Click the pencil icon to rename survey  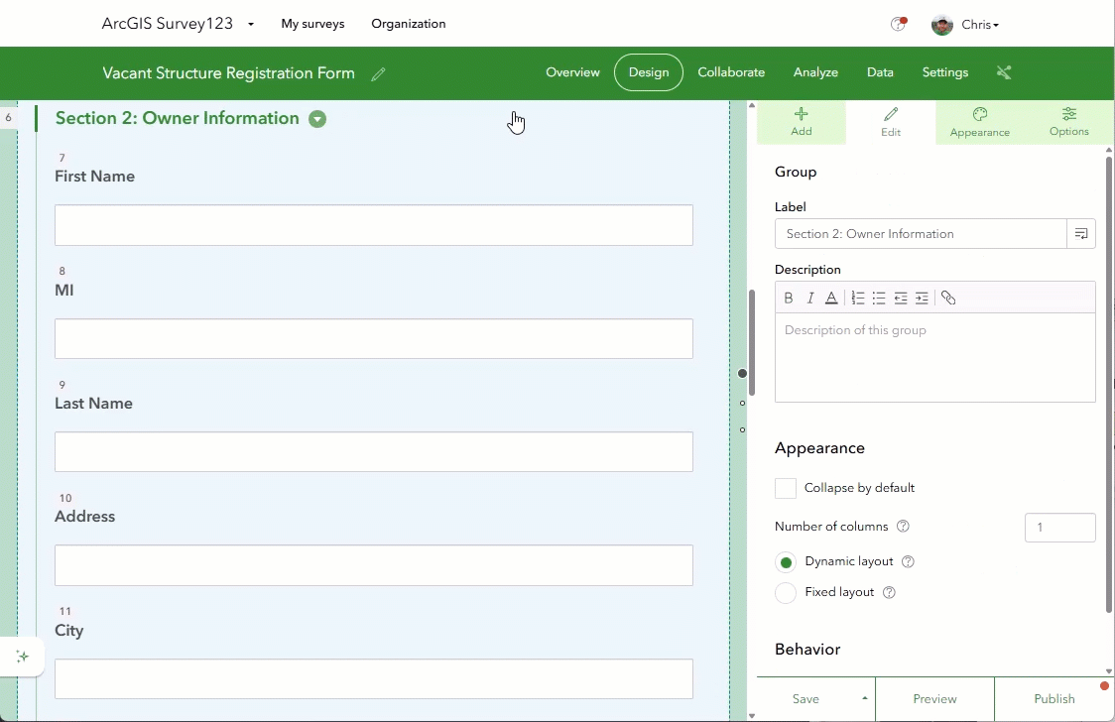pos(378,73)
